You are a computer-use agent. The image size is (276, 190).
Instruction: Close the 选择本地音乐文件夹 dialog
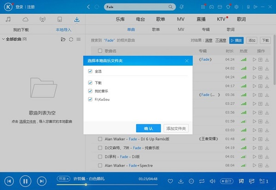(x=187, y=61)
